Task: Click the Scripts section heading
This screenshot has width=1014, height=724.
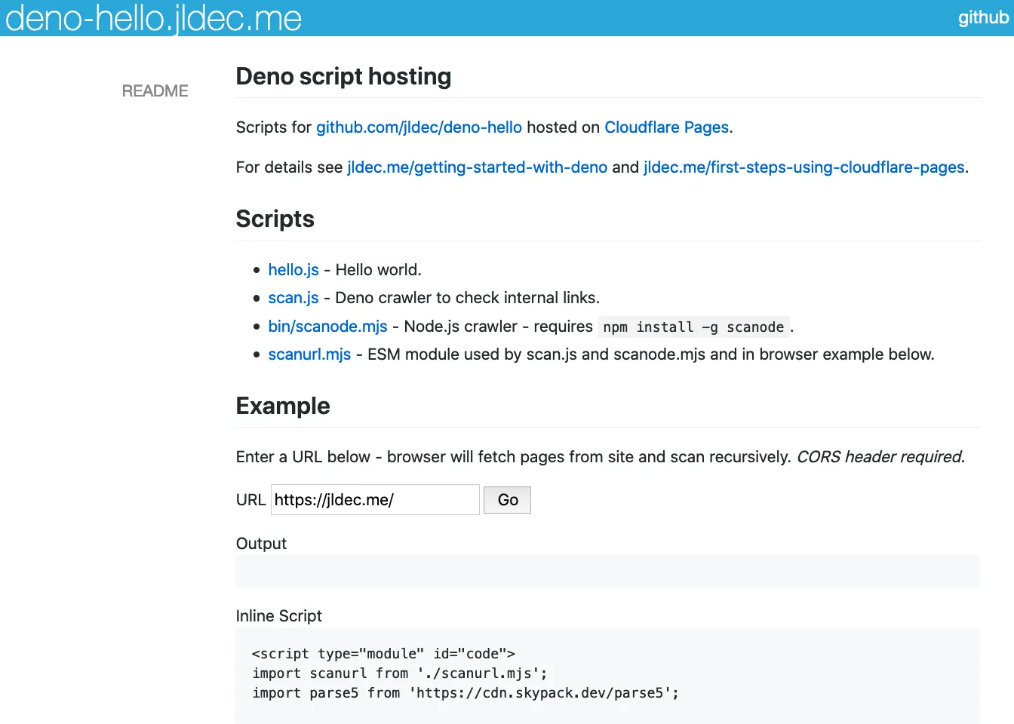Action: [x=275, y=219]
